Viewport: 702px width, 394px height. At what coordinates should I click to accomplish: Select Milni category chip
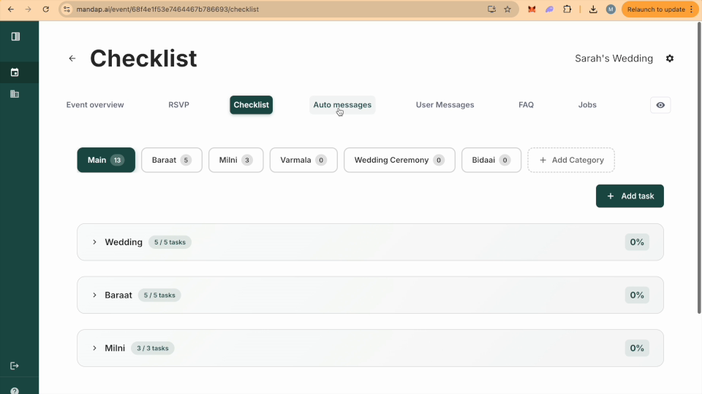pyautogui.click(x=236, y=160)
